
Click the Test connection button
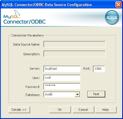[x=96, y=94]
